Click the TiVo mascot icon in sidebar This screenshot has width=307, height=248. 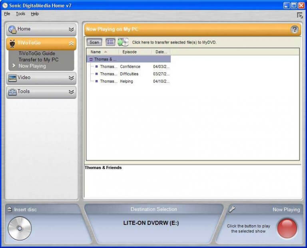pyautogui.click(x=12, y=44)
